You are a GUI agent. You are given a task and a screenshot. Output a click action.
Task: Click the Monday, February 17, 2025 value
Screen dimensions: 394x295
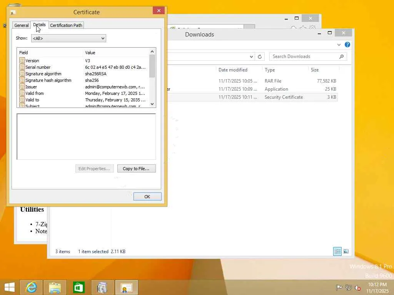click(115, 93)
